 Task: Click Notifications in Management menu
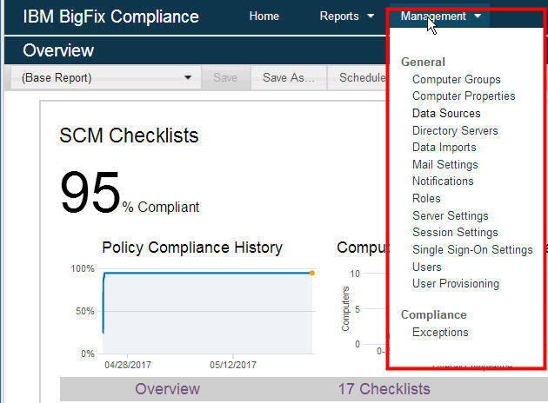pos(443,182)
